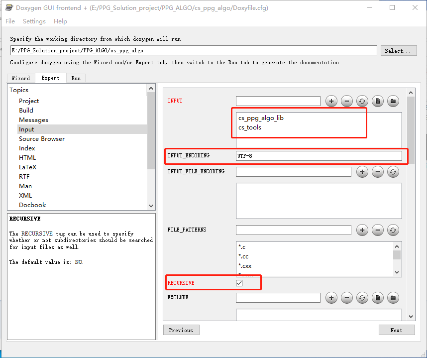Click FILE_PATTERNS list scroll down arrow

[x=397, y=272]
